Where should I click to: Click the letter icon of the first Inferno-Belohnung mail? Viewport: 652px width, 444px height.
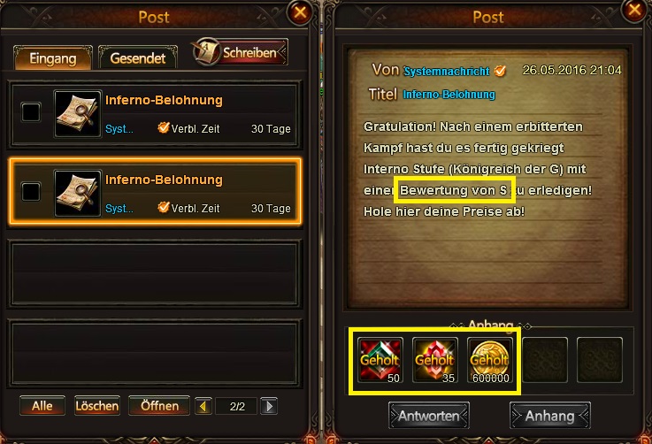(78, 114)
